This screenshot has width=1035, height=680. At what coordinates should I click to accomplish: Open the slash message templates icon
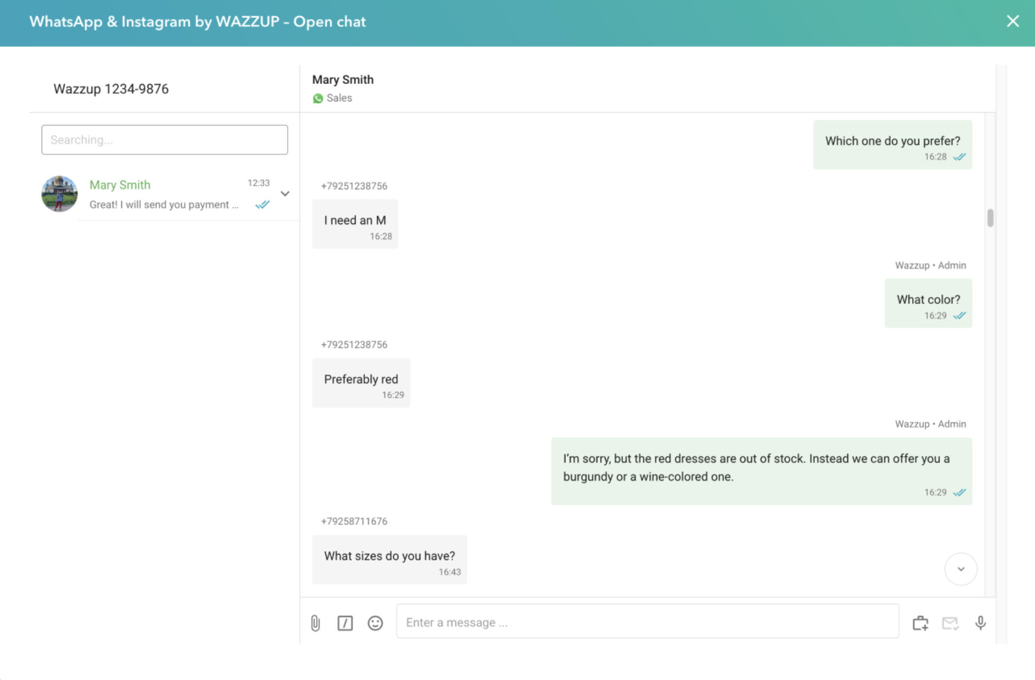[x=345, y=623]
